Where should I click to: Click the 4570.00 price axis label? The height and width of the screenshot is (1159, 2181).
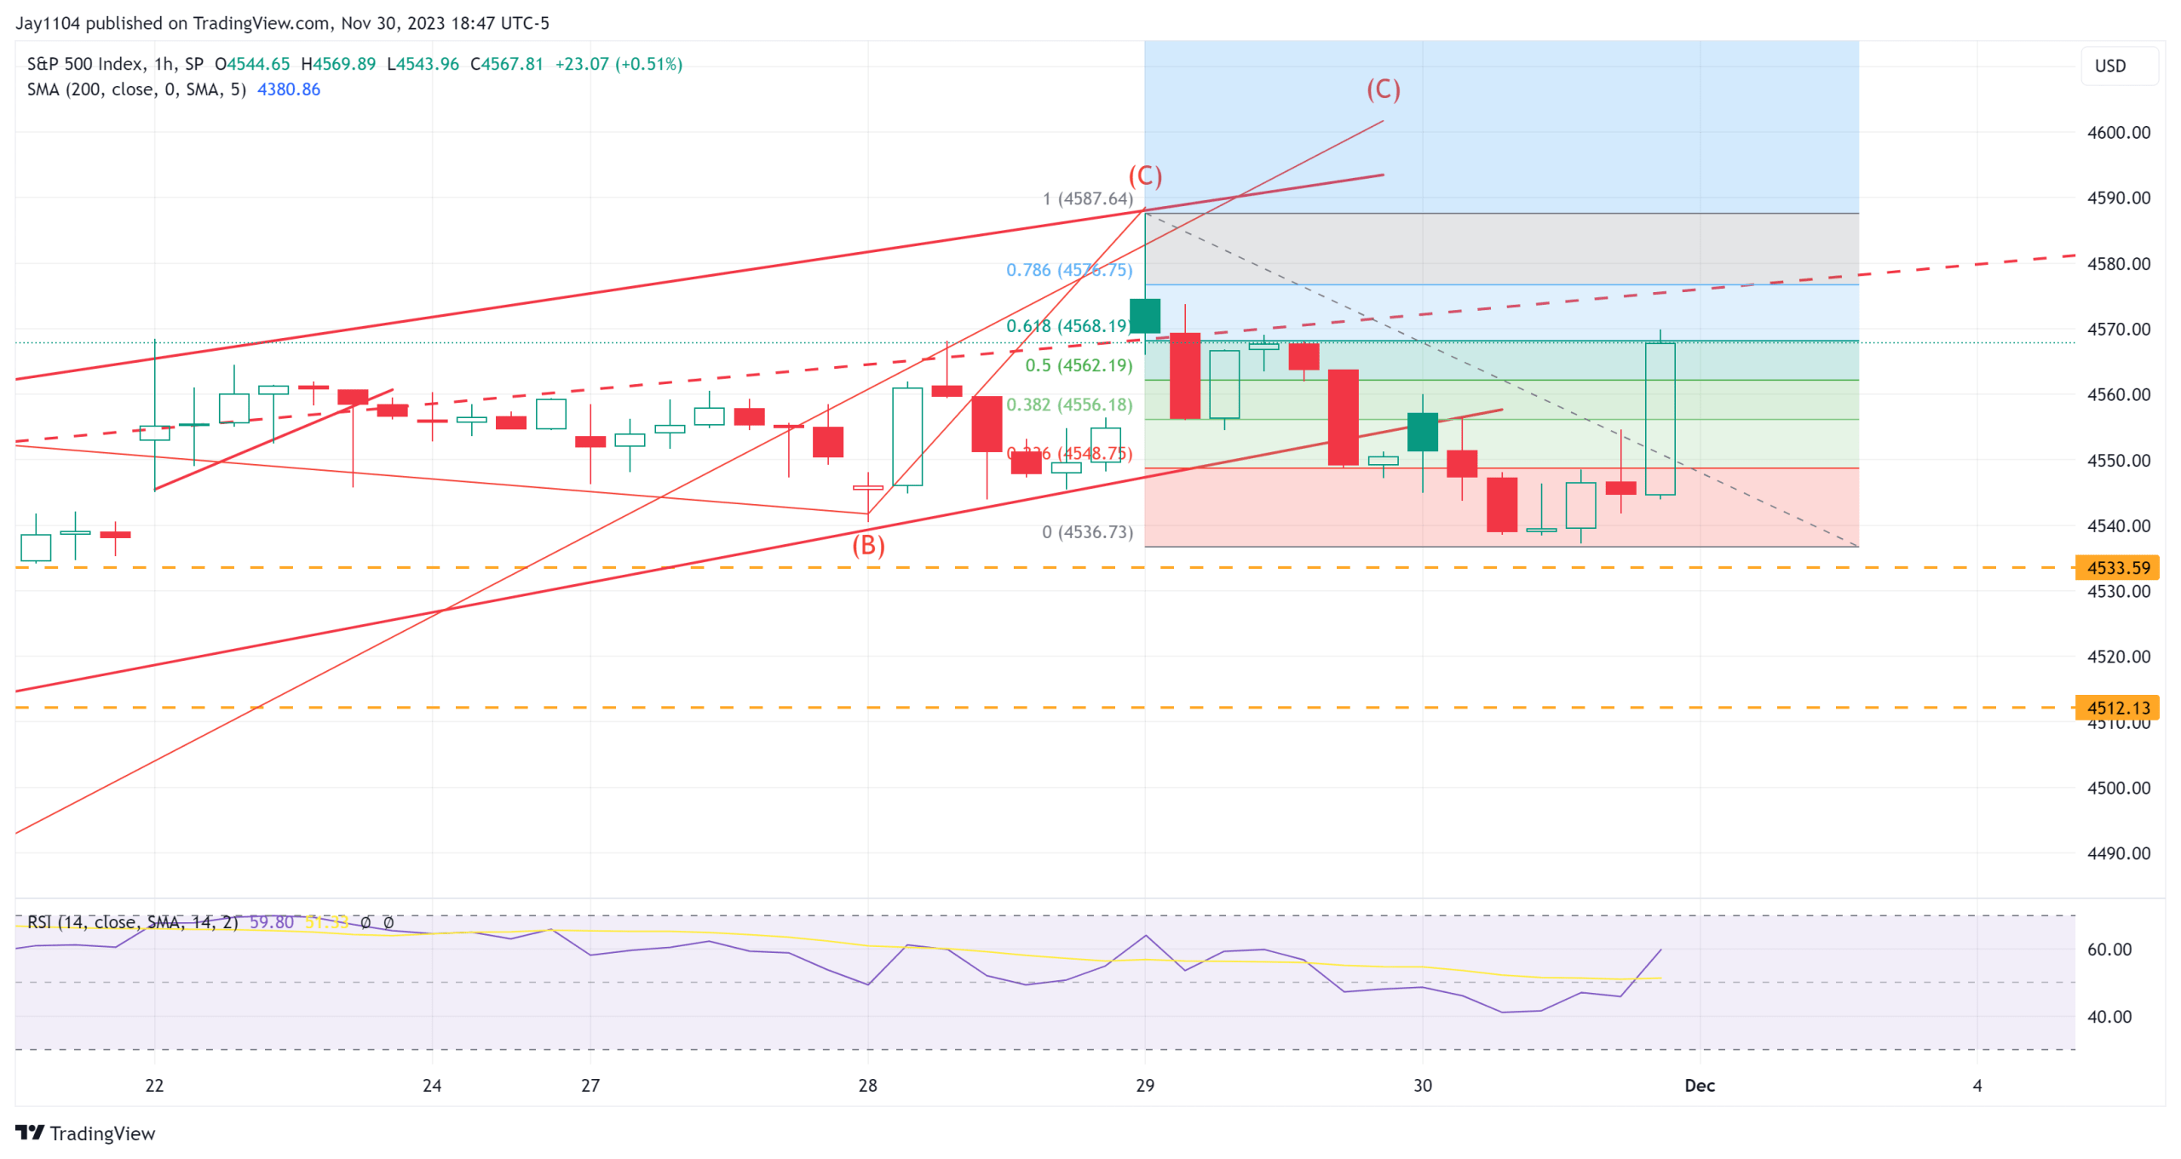pos(2118,330)
